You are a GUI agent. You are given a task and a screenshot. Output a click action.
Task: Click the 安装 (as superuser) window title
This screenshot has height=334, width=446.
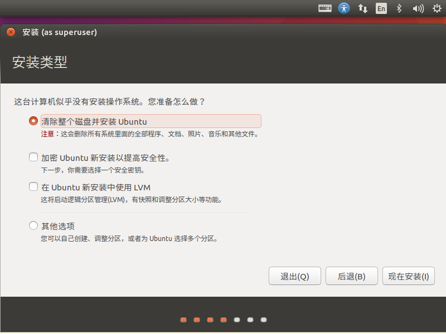coord(60,32)
